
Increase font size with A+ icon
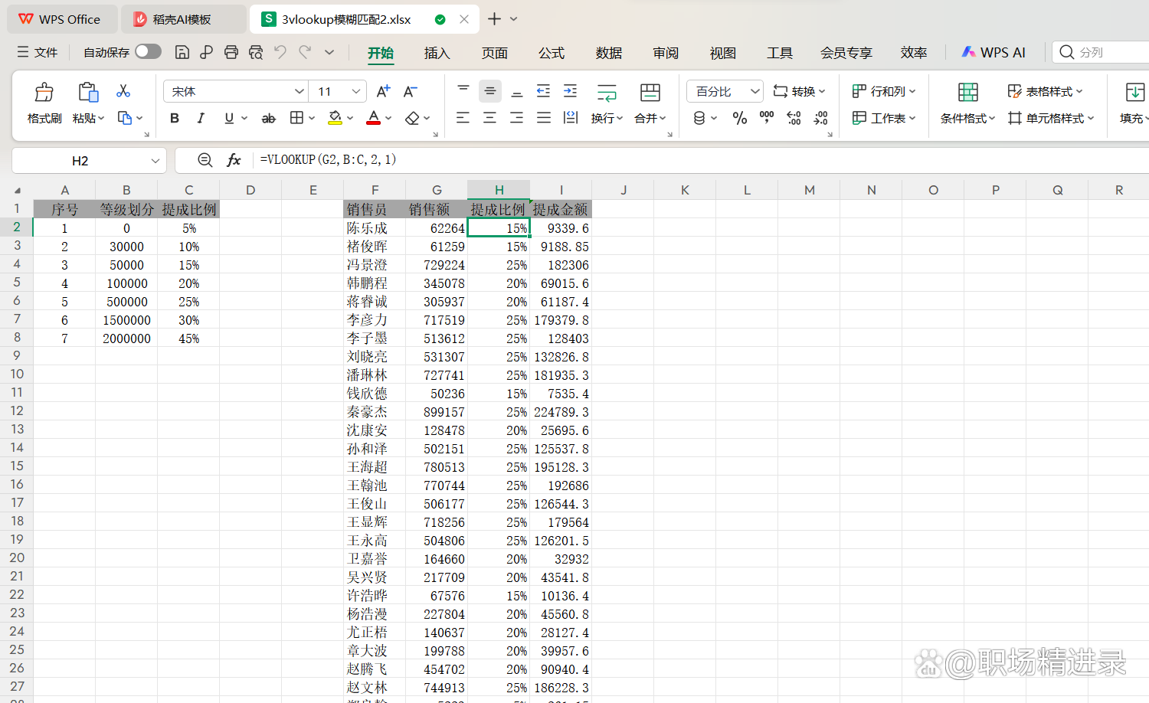[383, 91]
